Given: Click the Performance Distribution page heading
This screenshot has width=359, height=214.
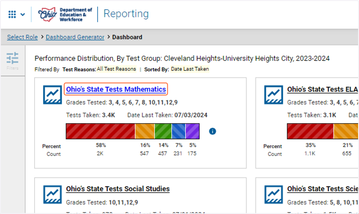Looking at the screenshot, I should [182, 58].
